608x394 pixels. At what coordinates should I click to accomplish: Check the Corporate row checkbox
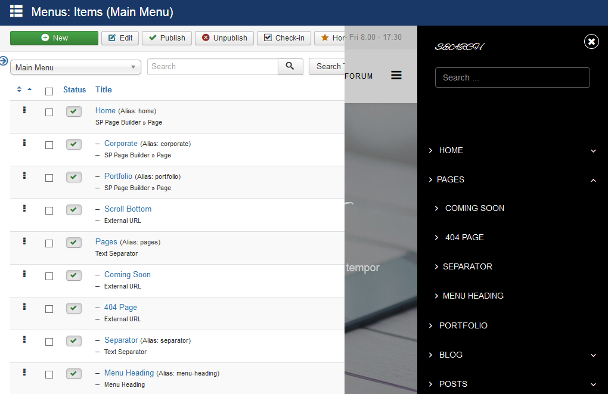point(49,145)
